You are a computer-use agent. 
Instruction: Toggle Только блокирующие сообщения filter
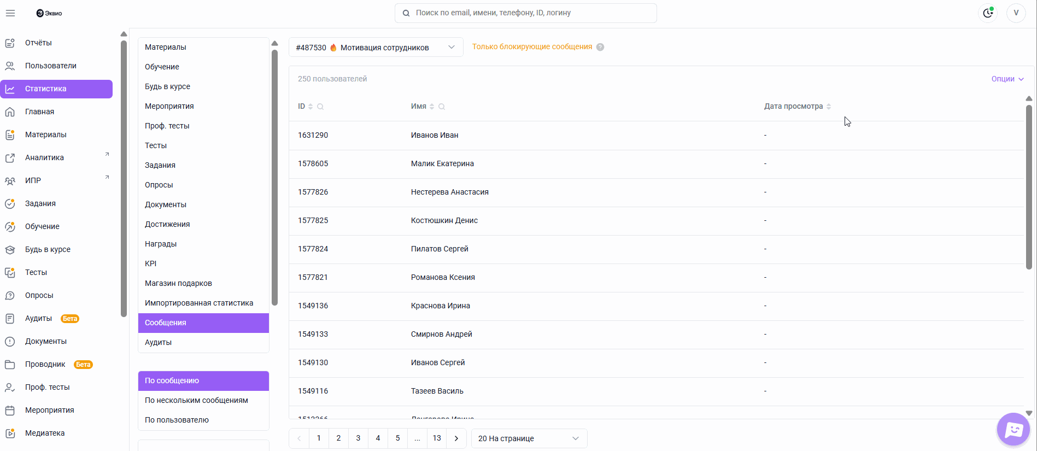click(x=532, y=47)
